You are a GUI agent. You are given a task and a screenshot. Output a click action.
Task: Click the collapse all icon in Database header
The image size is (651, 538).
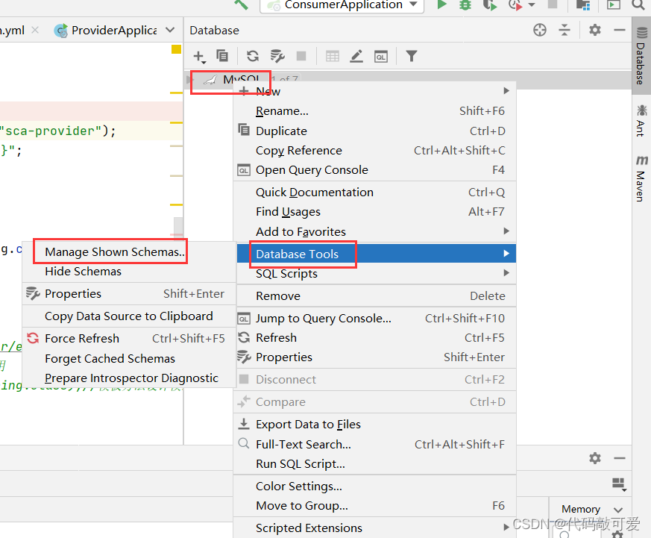(564, 30)
